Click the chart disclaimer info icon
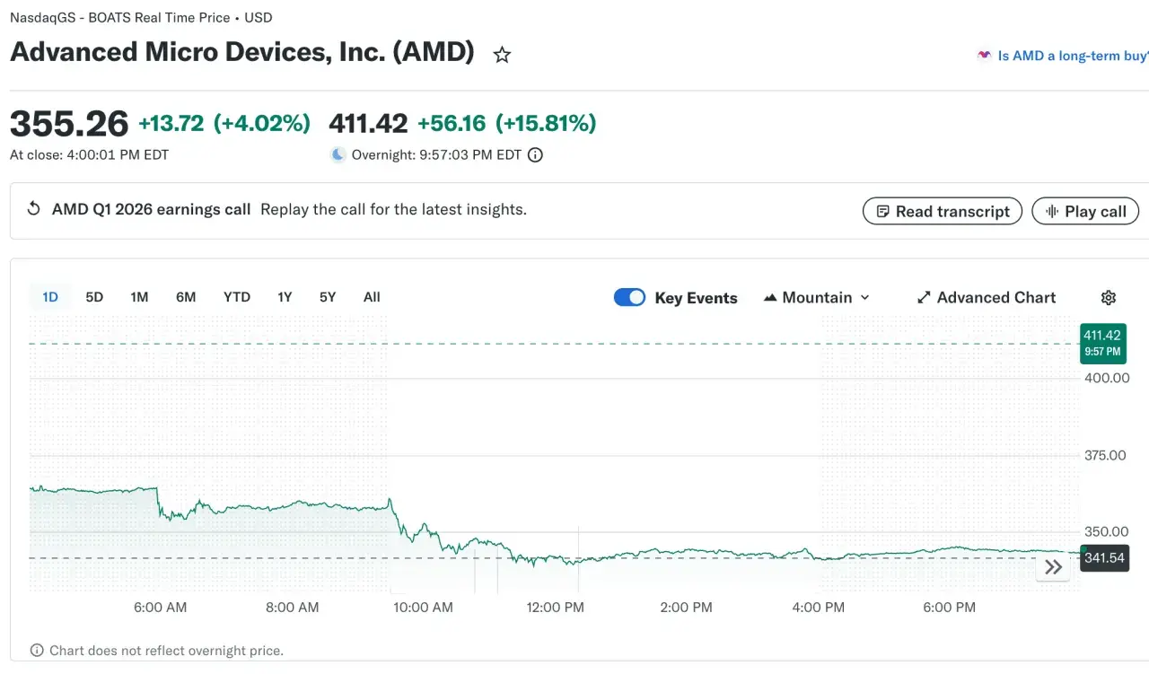1149x674 pixels. point(37,651)
